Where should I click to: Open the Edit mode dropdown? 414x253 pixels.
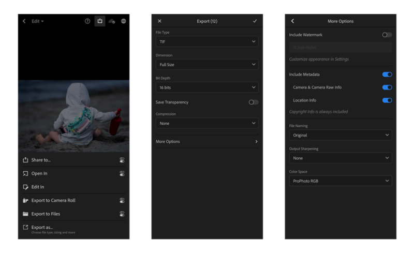click(x=37, y=21)
